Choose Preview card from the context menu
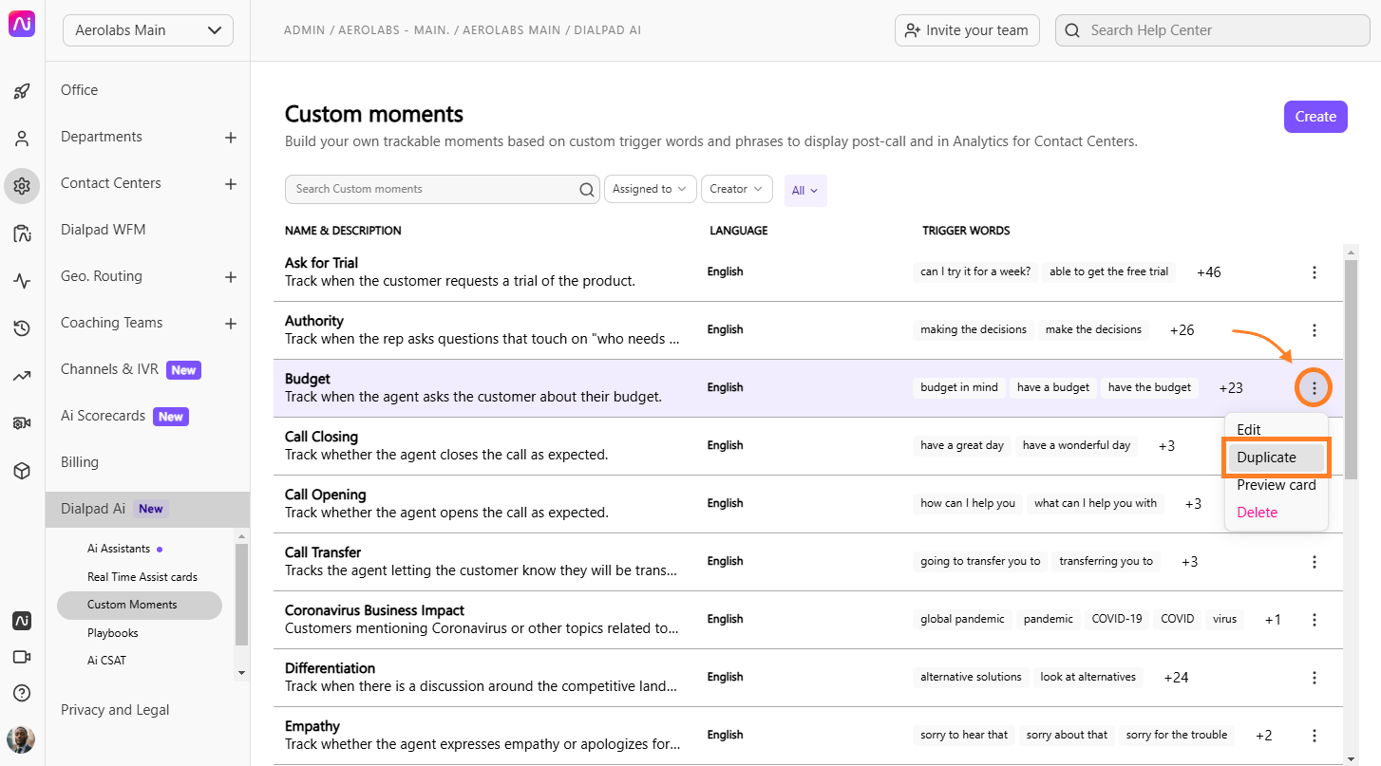This screenshot has height=766, width=1381. point(1277,485)
